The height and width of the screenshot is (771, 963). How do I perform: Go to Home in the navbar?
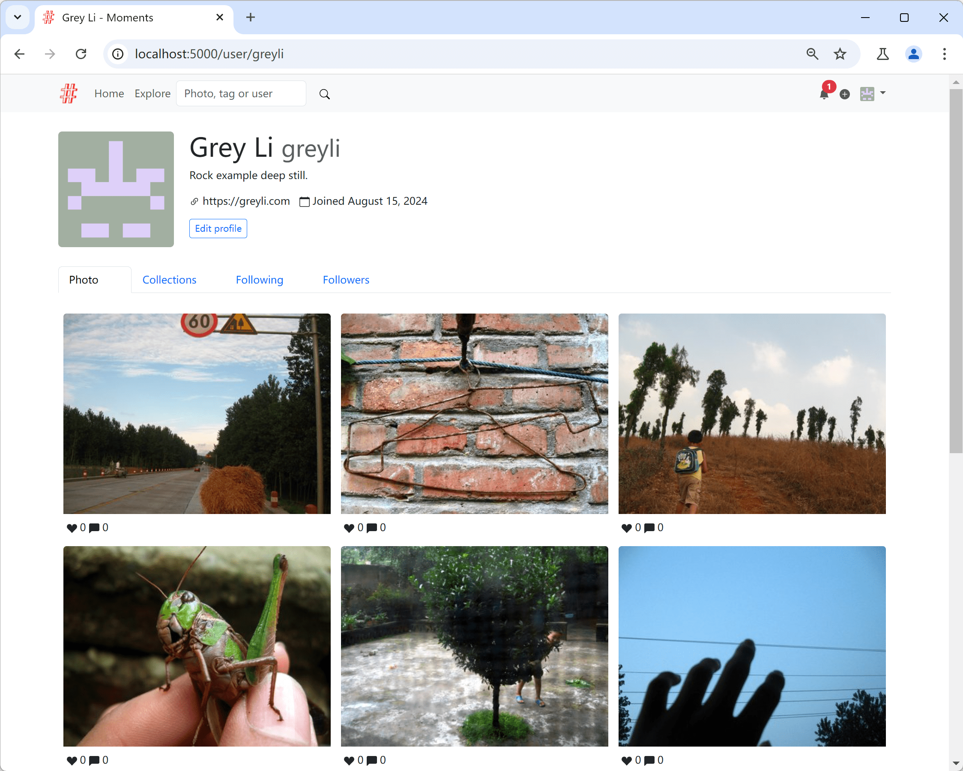tap(109, 93)
